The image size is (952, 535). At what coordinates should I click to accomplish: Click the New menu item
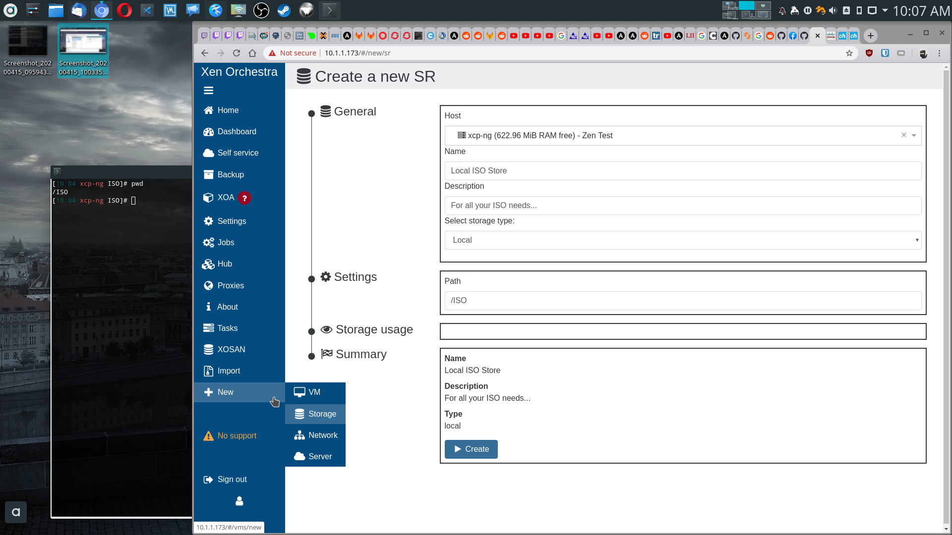pos(239,392)
